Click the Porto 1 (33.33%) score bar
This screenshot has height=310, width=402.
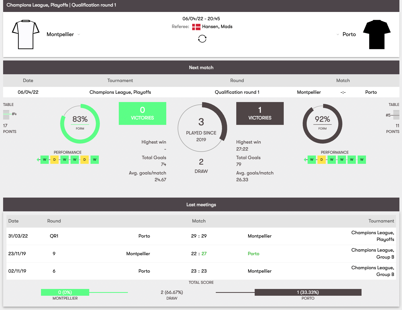(308, 292)
